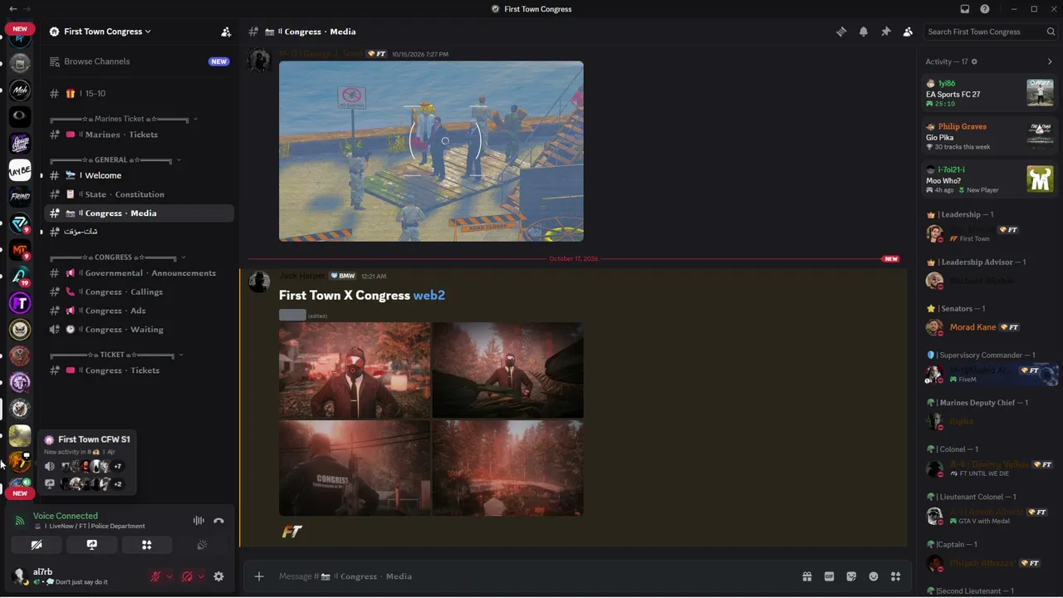The image size is (1063, 598).
Task: Open the sticker picker
Action: [851, 576]
